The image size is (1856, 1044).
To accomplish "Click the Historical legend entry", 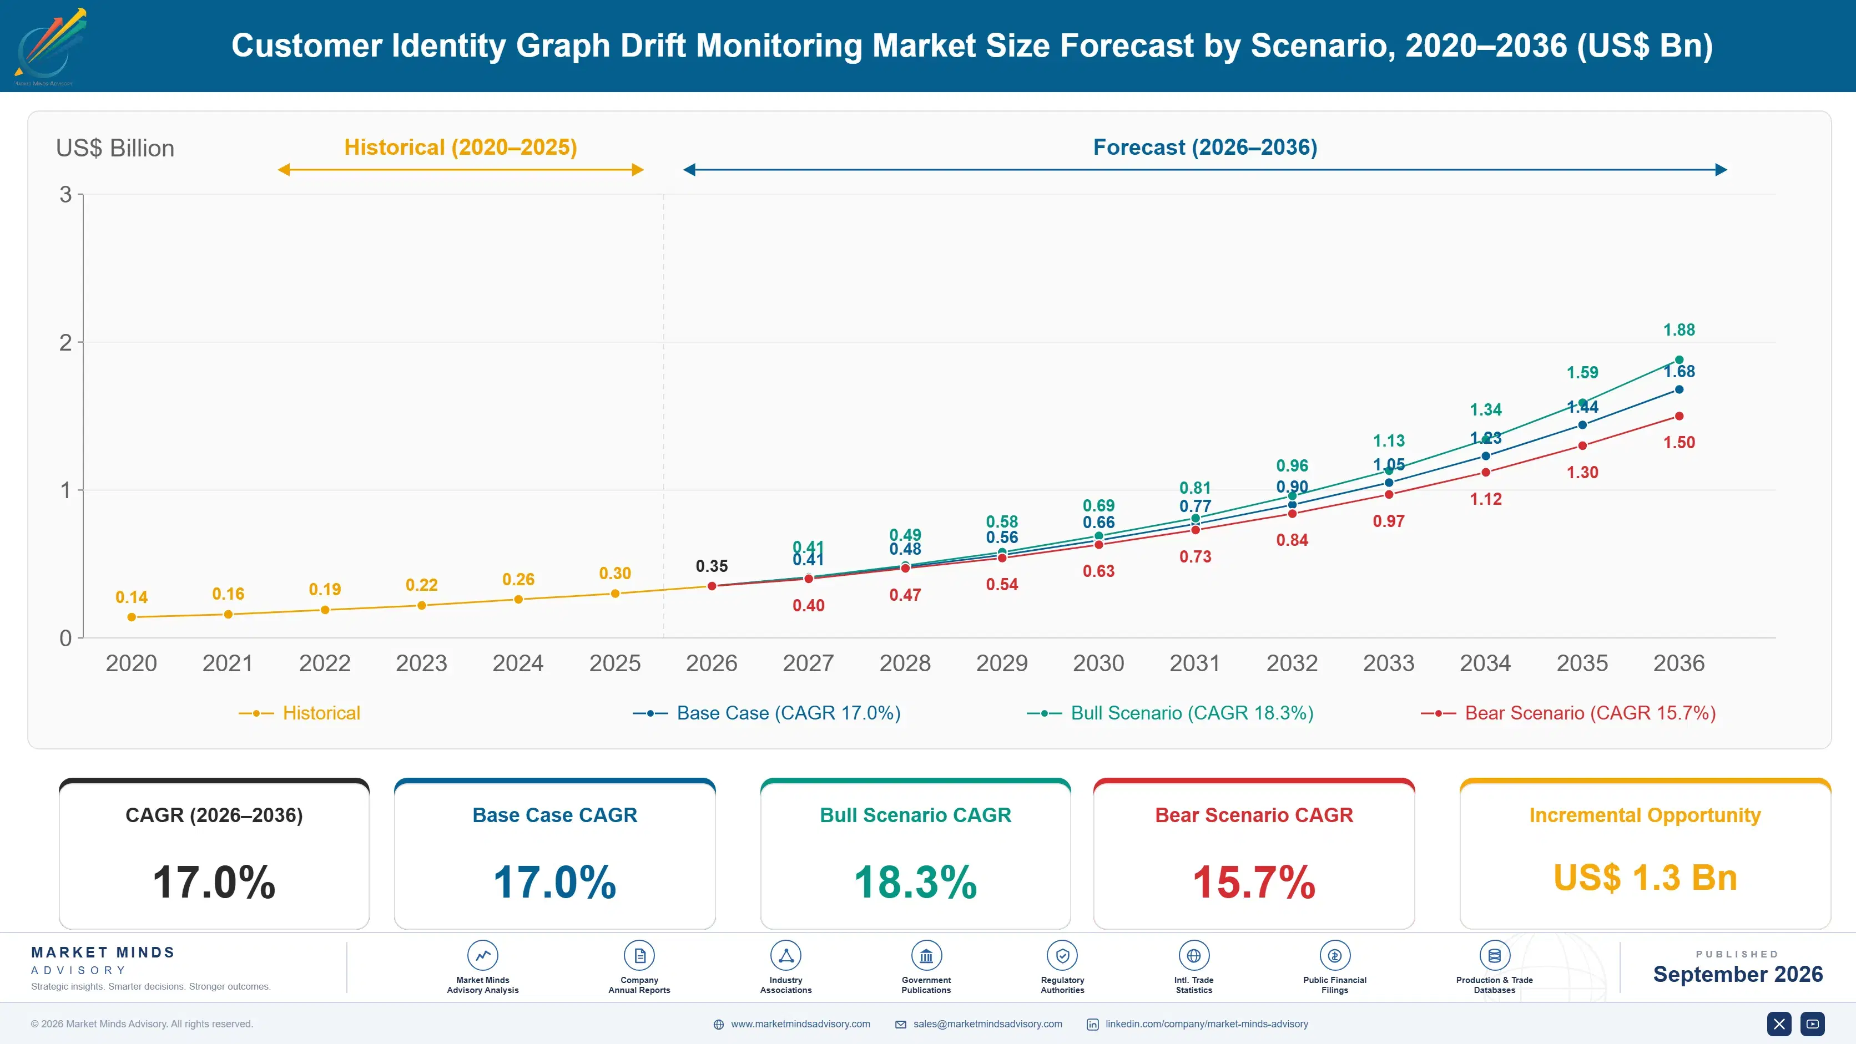I will pyautogui.click(x=299, y=713).
